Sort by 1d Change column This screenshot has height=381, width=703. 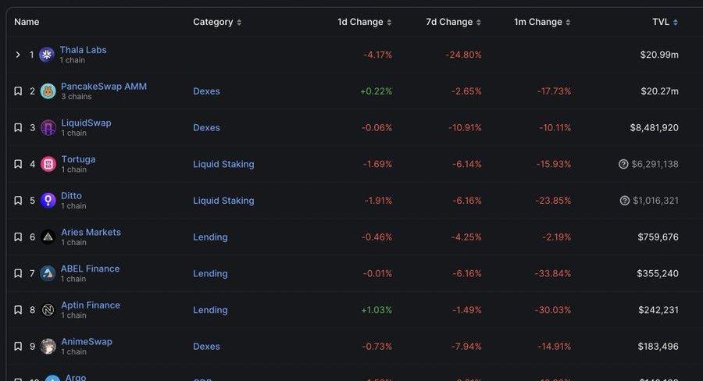click(364, 22)
